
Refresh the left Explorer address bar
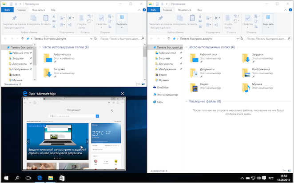(x=95, y=38)
